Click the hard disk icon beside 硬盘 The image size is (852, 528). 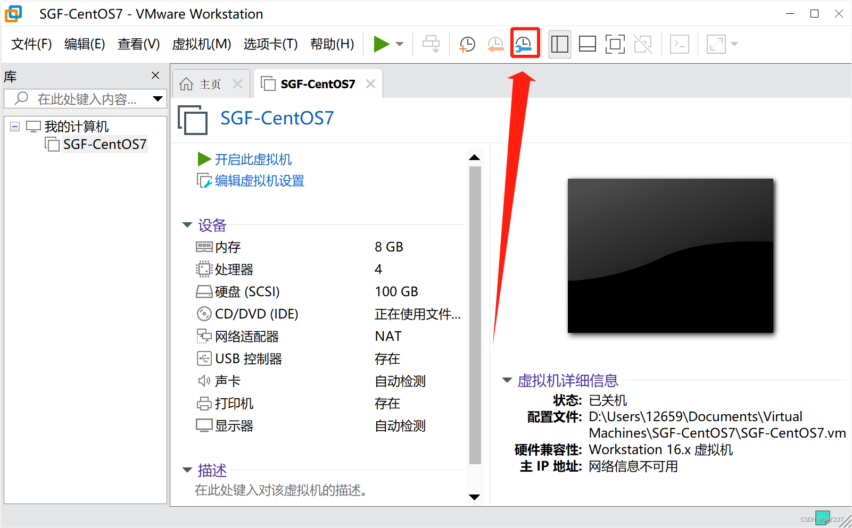point(204,292)
